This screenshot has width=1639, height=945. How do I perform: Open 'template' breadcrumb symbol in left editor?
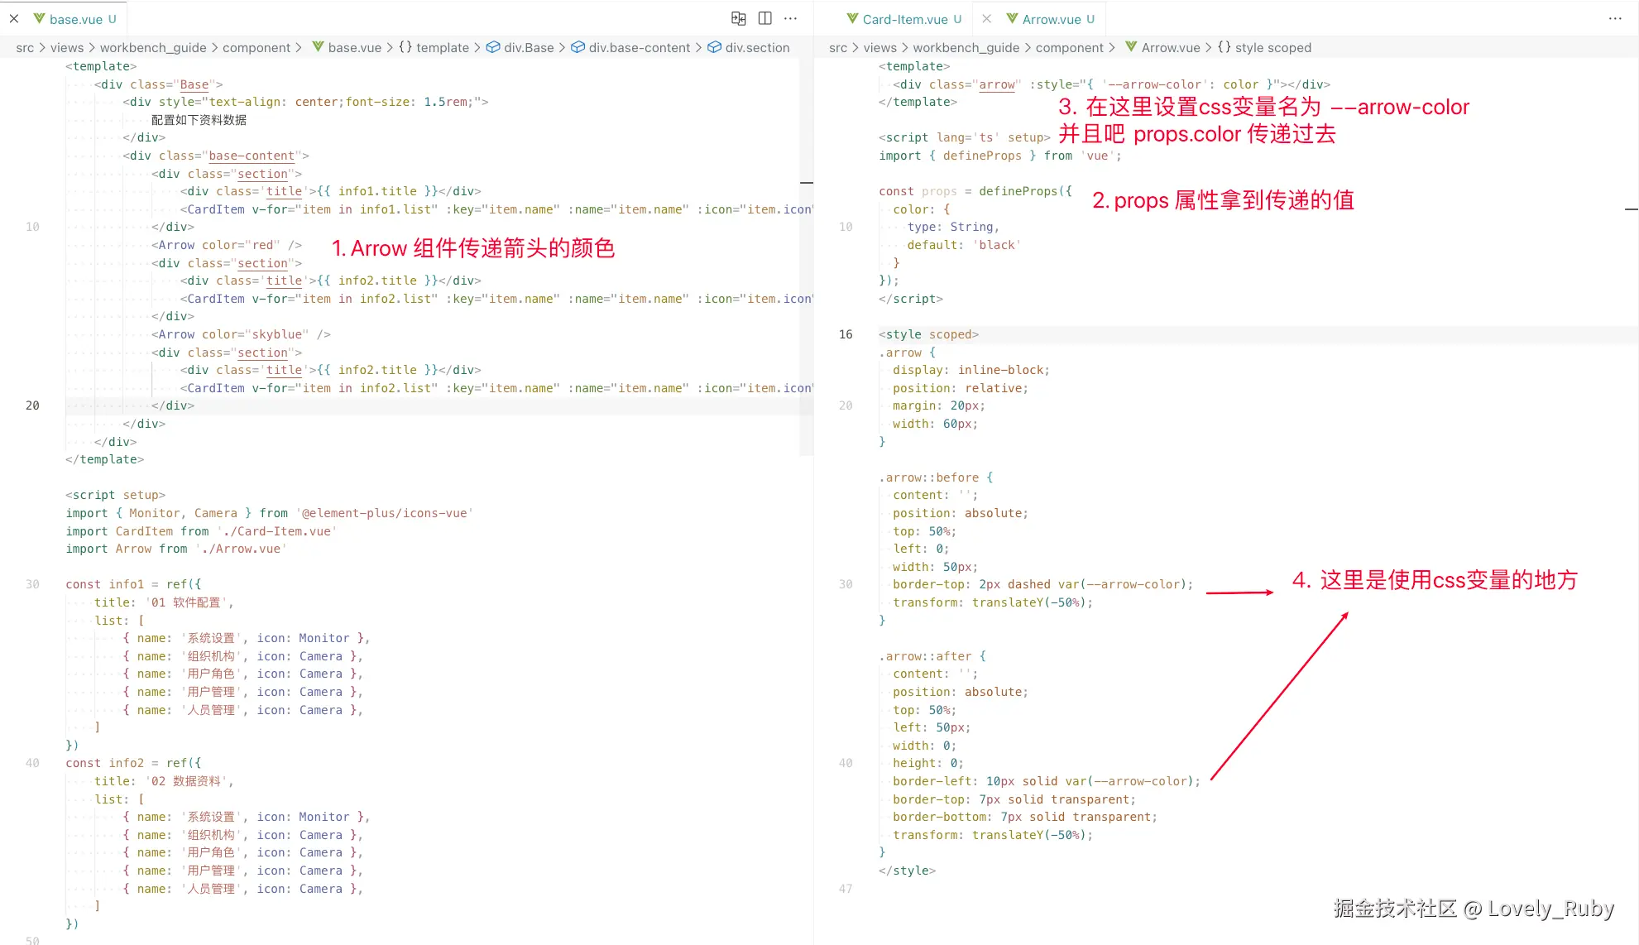coord(443,48)
